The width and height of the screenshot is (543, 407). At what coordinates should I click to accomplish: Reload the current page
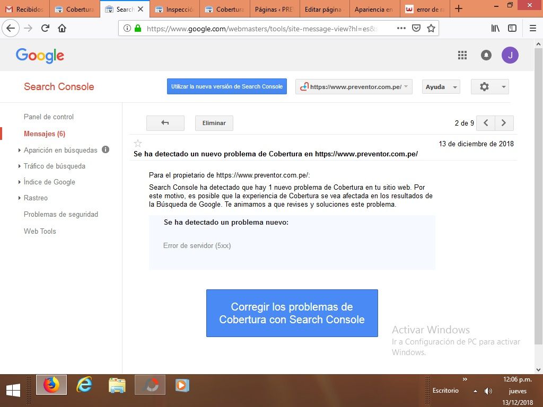tap(45, 28)
